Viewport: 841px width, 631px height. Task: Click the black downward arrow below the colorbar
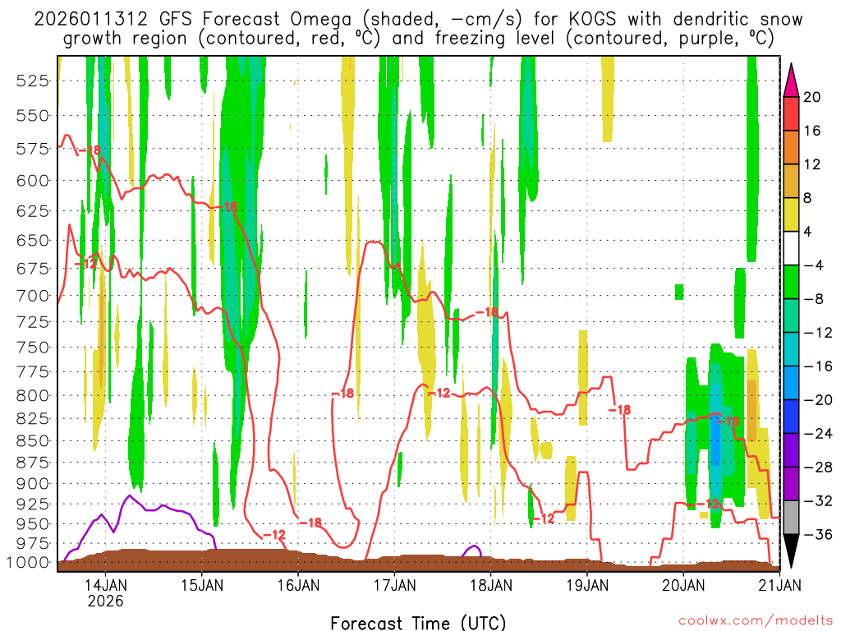[x=791, y=550]
